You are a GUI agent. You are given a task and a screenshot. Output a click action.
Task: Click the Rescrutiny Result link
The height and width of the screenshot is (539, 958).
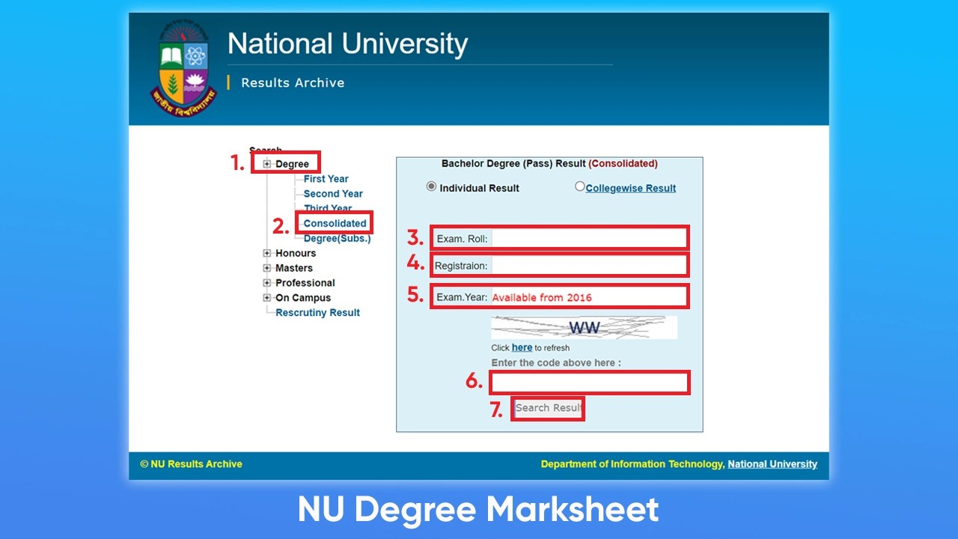(x=317, y=312)
